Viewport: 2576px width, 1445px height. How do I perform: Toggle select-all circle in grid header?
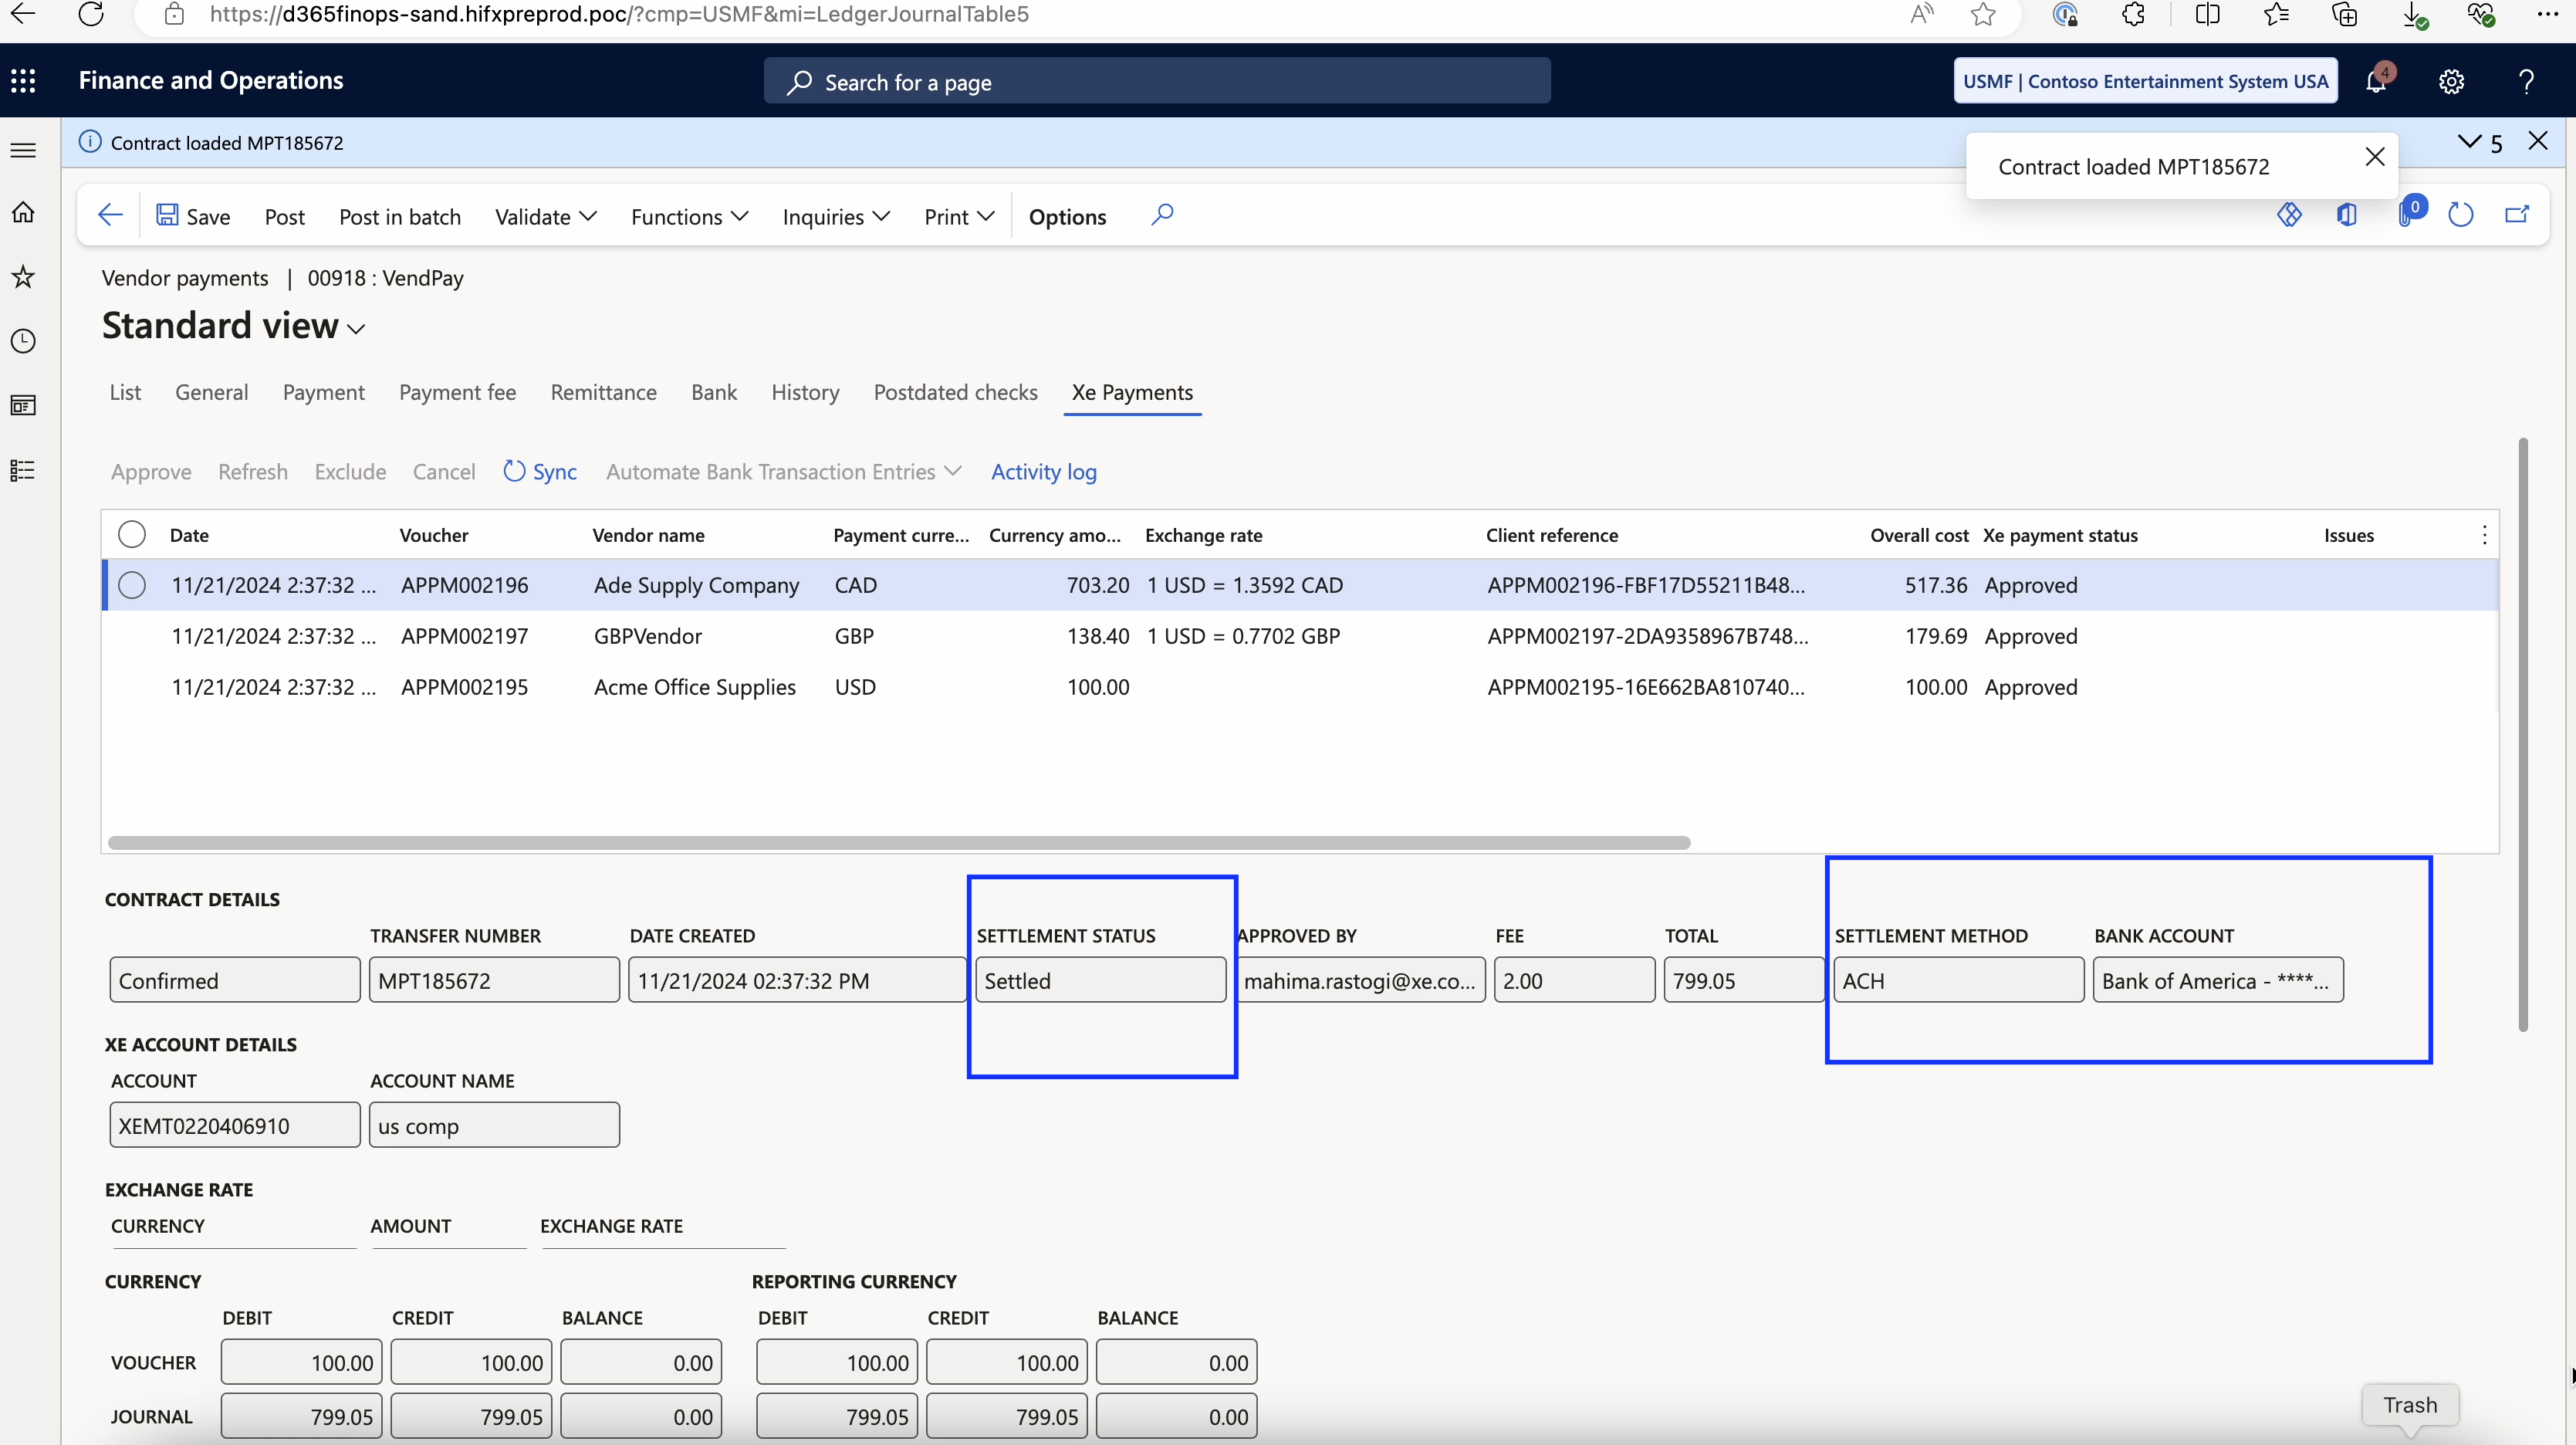pos(132,534)
